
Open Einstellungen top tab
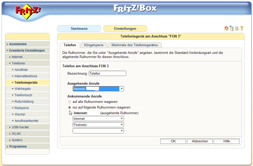[125, 28]
